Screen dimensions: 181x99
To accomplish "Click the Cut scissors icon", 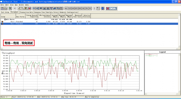I will click(19, 8).
